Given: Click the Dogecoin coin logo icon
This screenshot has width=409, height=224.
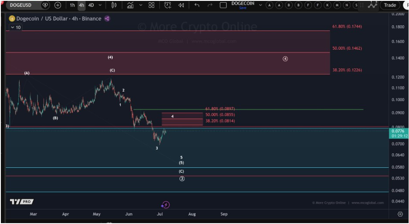Looking at the screenshot, I should pos(12,19).
